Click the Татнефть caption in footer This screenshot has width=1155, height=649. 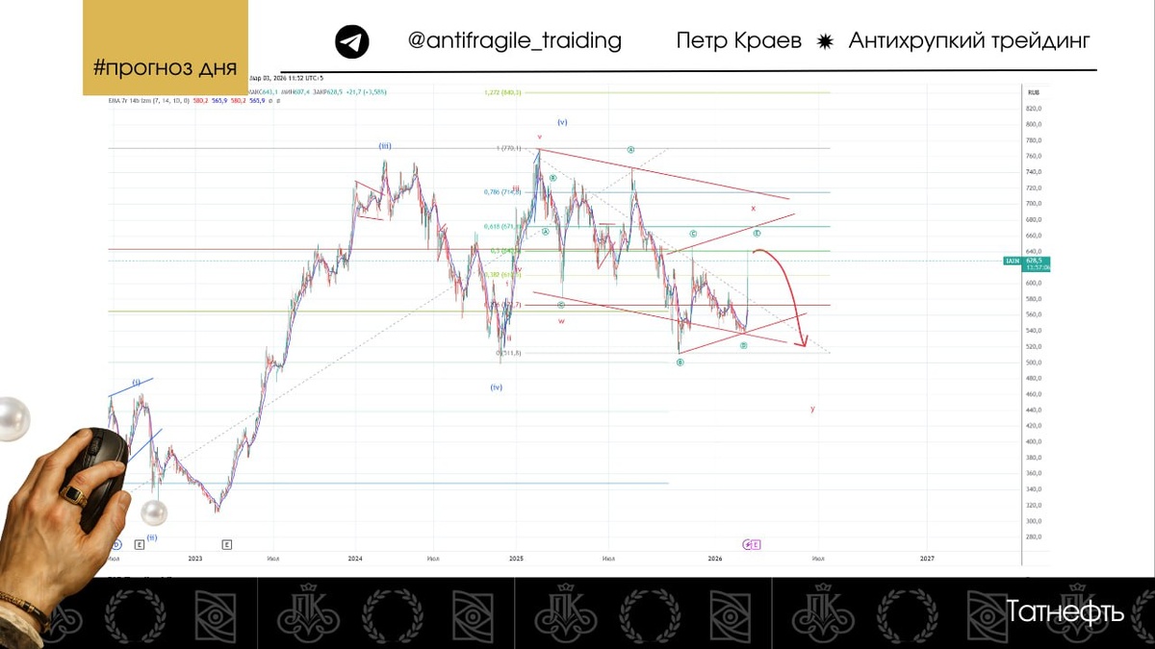(x=1065, y=612)
